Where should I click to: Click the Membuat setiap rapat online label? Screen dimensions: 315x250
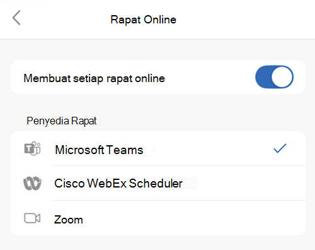[x=94, y=78]
